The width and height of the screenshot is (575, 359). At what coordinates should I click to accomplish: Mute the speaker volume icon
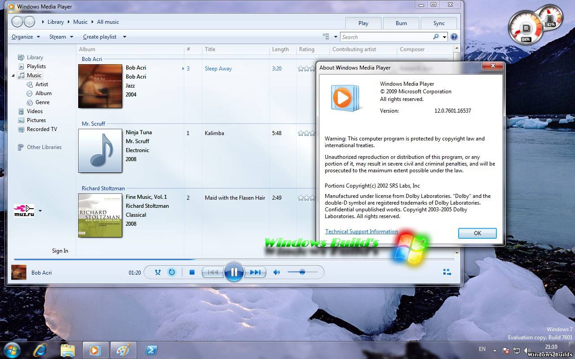click(277, 272)
